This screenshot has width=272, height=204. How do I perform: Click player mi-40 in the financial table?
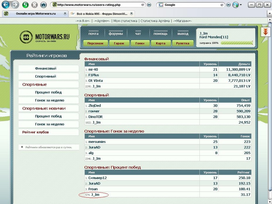point(93,70)
